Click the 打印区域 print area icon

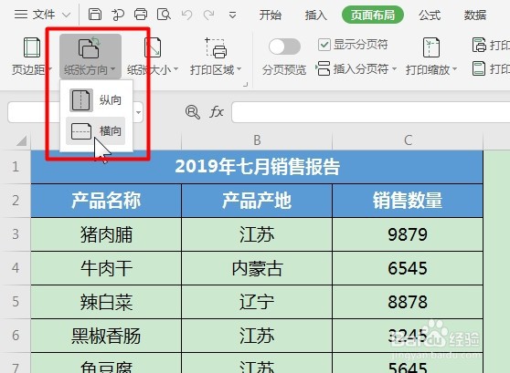pyautogui.click(x=216, y=47)
